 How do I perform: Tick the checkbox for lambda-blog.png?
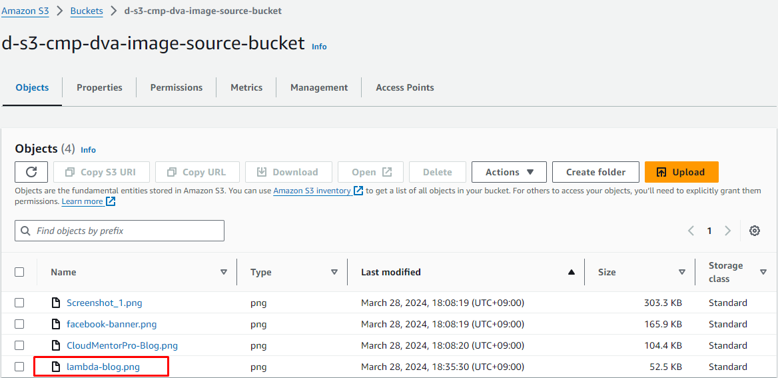click(19, 367)
